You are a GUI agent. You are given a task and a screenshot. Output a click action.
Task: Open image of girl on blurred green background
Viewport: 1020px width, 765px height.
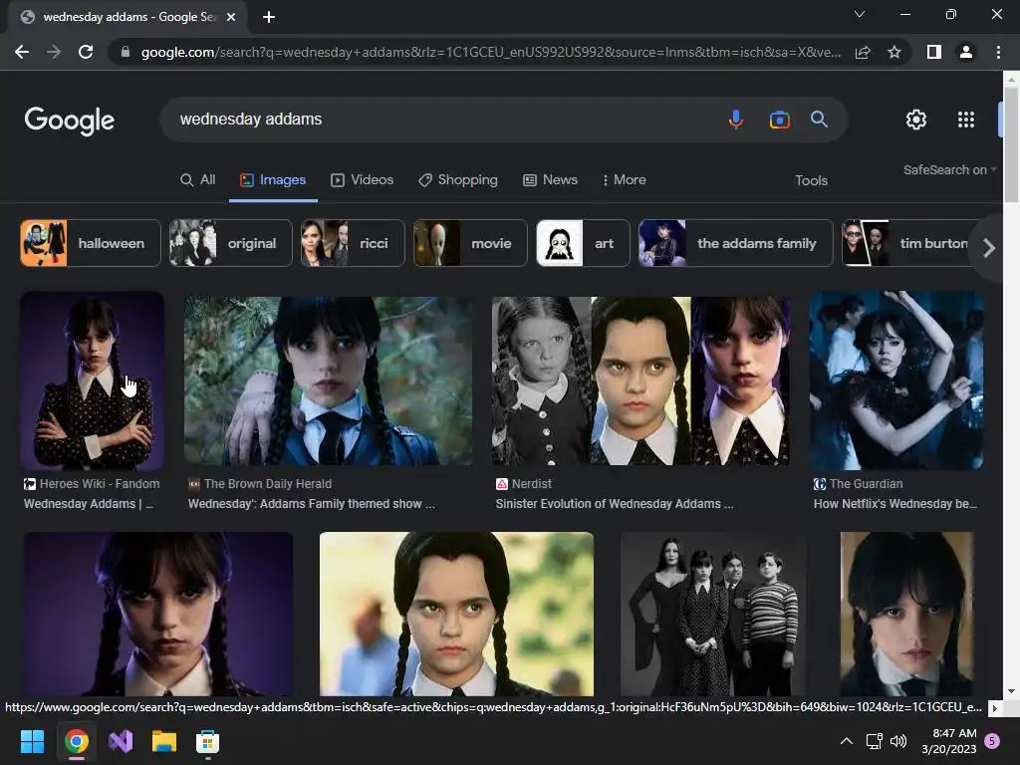(x=456, y=615)
